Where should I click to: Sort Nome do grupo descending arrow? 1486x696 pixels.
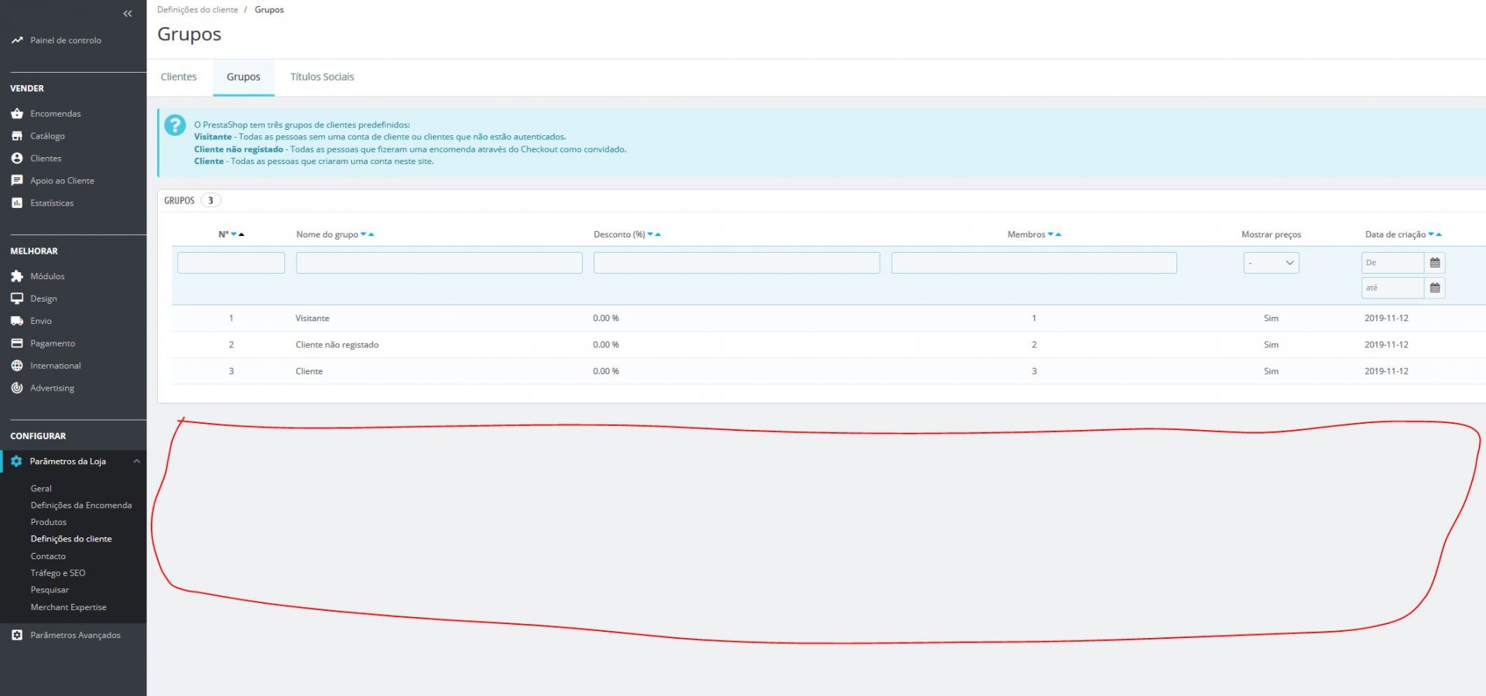364,234
